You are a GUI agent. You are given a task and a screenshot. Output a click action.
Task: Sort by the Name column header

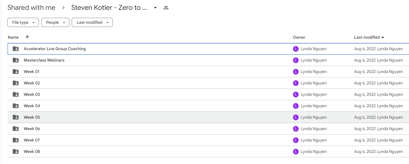(x=13, y=37)
